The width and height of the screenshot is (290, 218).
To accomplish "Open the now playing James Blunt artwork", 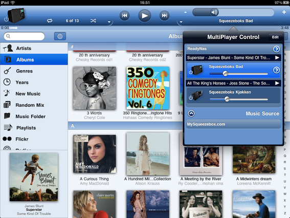I will 34,177.
